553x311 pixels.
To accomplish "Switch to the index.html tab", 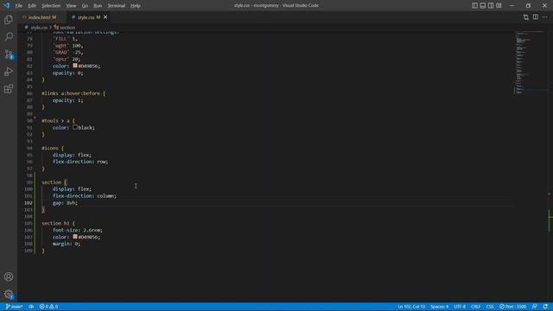I will pos(42,17).
